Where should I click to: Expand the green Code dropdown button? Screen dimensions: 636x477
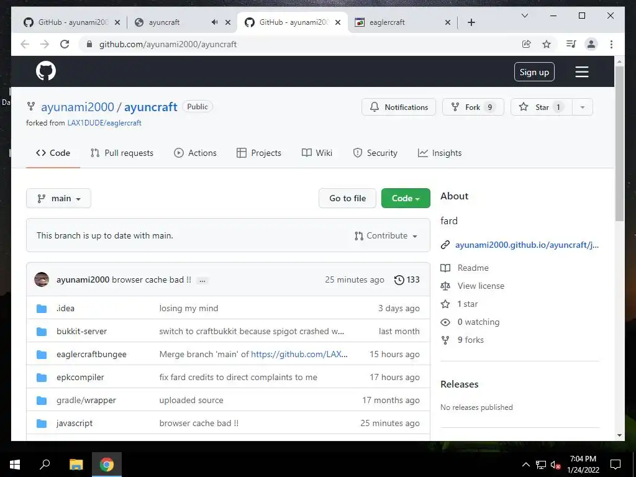tap(406, 198)
